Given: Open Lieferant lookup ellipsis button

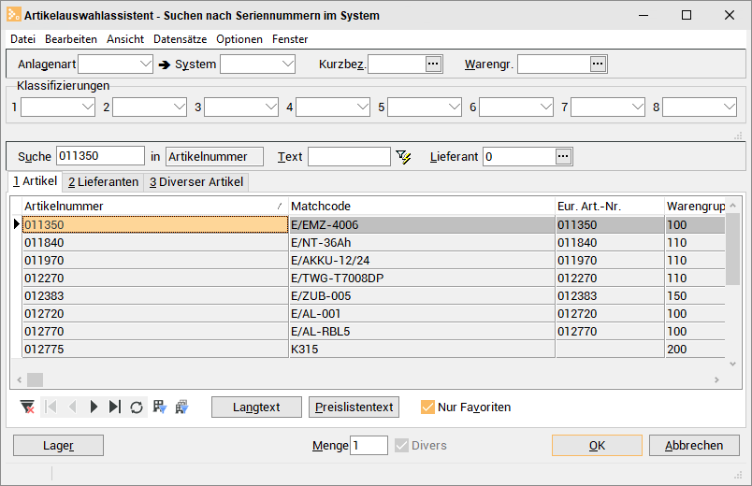Looking at the screenshot, I should point(563,156).
